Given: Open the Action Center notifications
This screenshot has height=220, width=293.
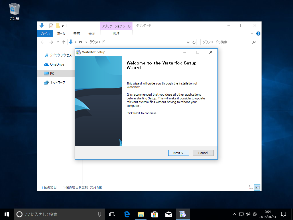Looking at the screenshot, I should click(x=284, y=214).
